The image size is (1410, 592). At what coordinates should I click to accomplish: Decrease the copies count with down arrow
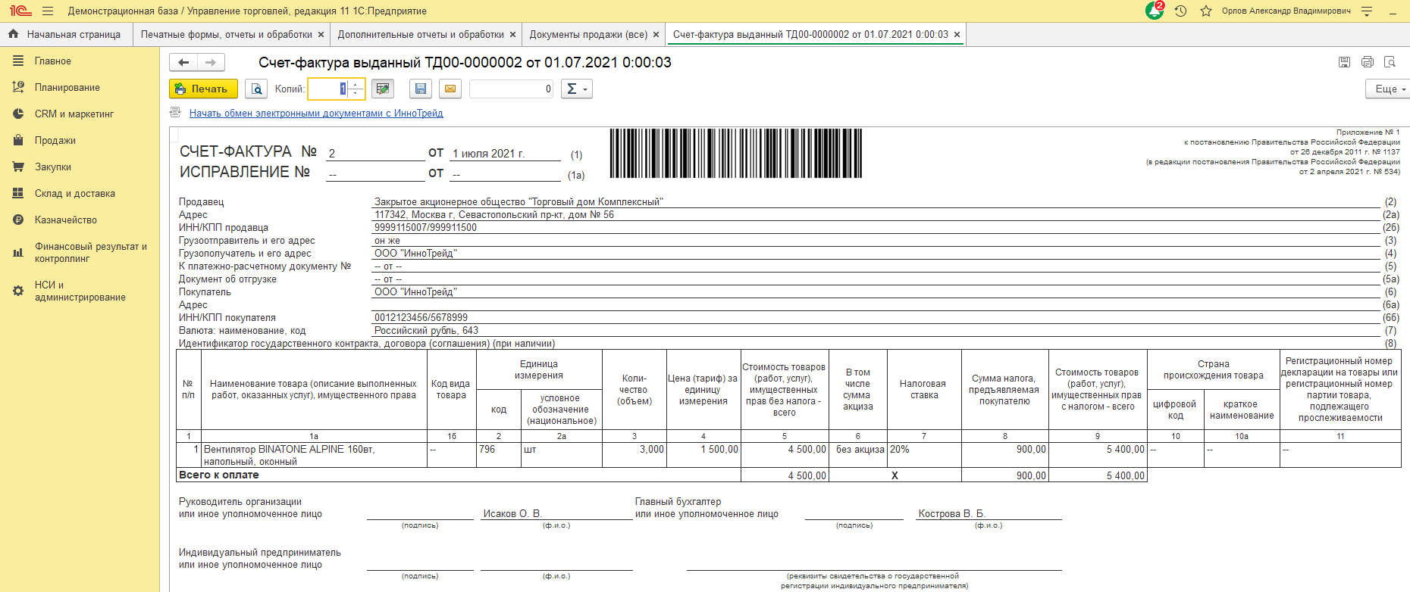(x=356, y=94)
